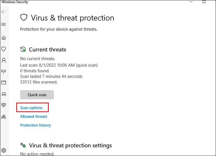Viewport: 216px width, 156px height.
Task: Go back using the back arrow
Action: point(3,12)
